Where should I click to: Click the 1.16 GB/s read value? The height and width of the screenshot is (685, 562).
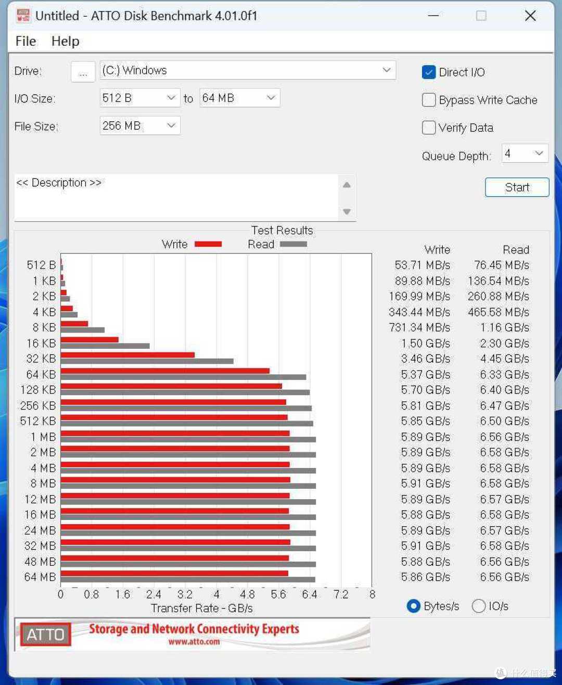click(x=505, y=327)
